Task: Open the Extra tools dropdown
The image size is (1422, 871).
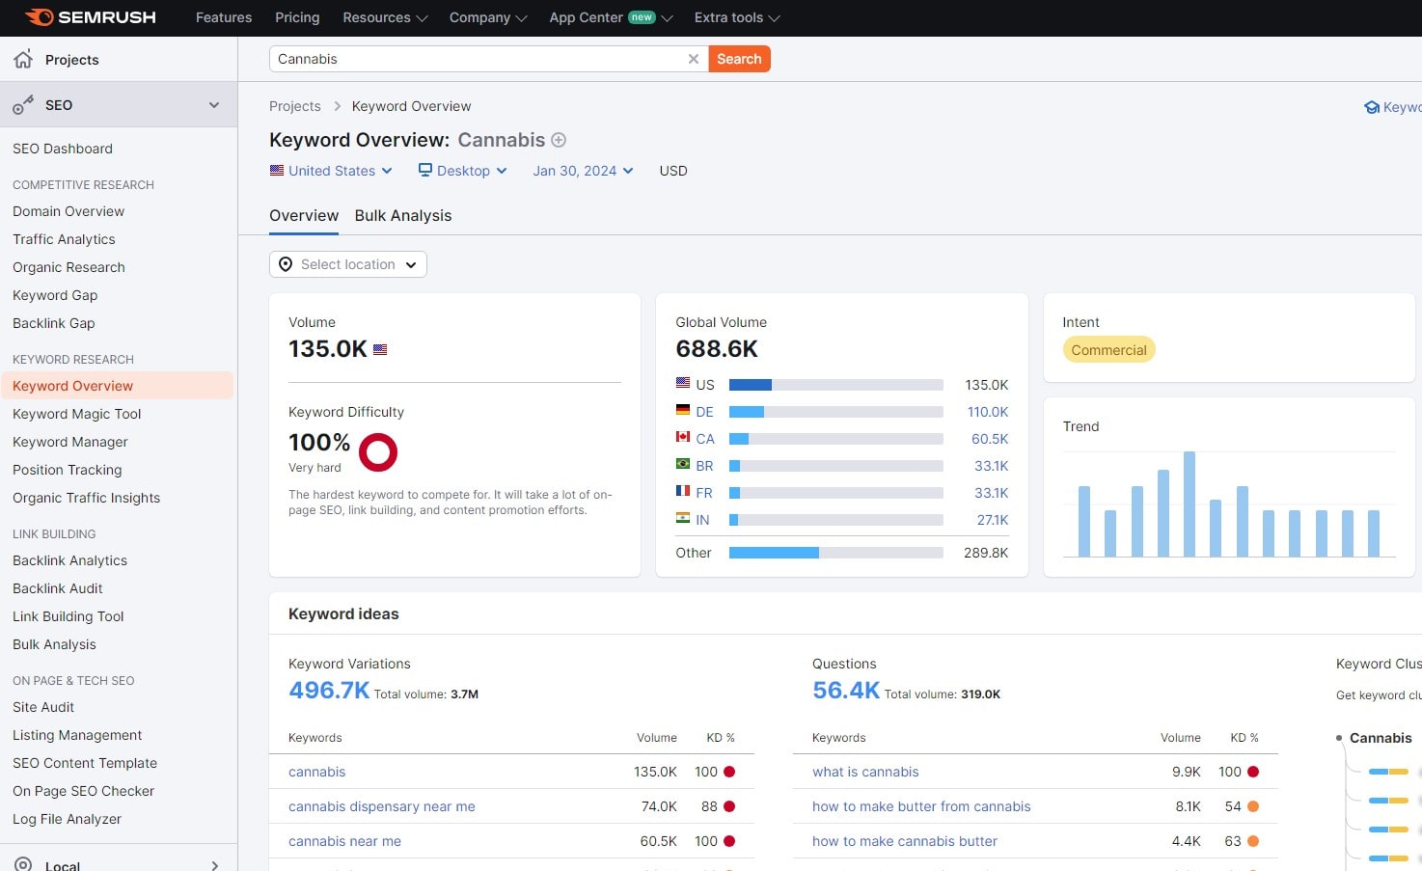Action: coord(737,17)
